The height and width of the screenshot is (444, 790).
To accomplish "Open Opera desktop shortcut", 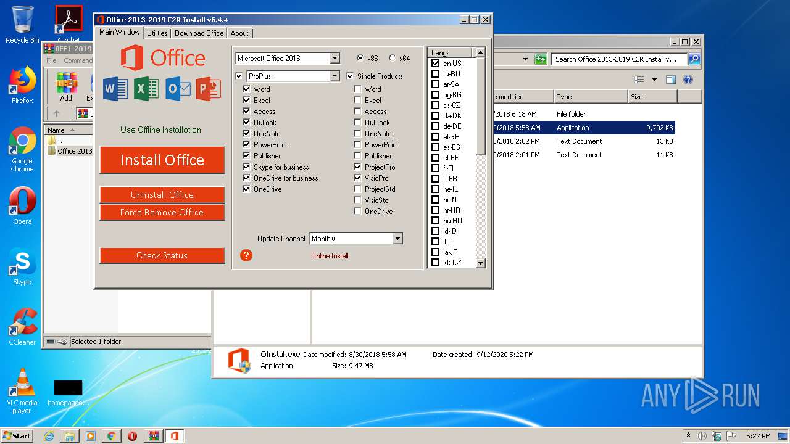I will [x=22, y=207].
